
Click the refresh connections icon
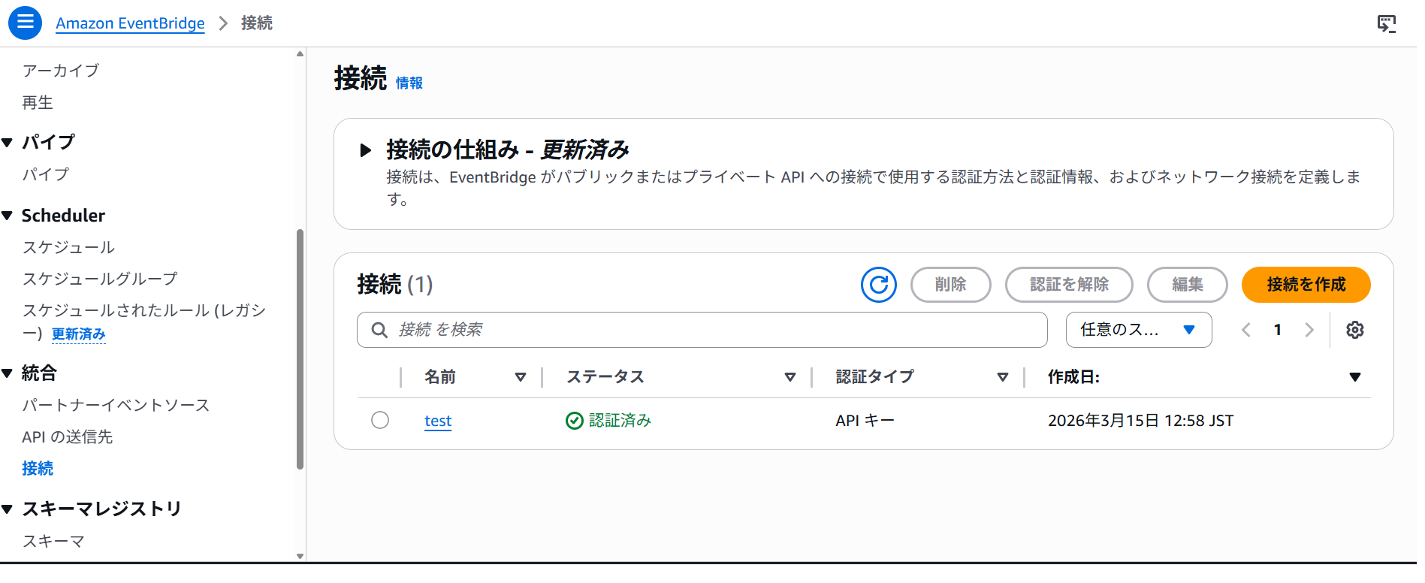click(x=878, y=285)
